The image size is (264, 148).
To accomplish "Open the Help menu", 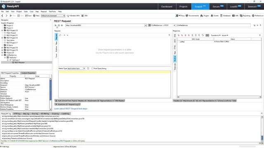I will click(x=60, y=12).
